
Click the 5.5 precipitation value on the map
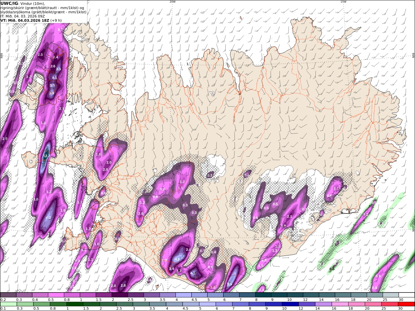230,284
